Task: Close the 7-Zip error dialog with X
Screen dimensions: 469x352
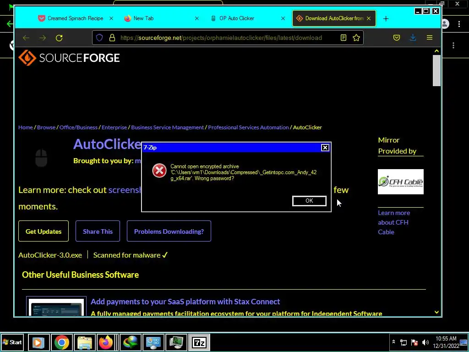Action: click(325, 148)
